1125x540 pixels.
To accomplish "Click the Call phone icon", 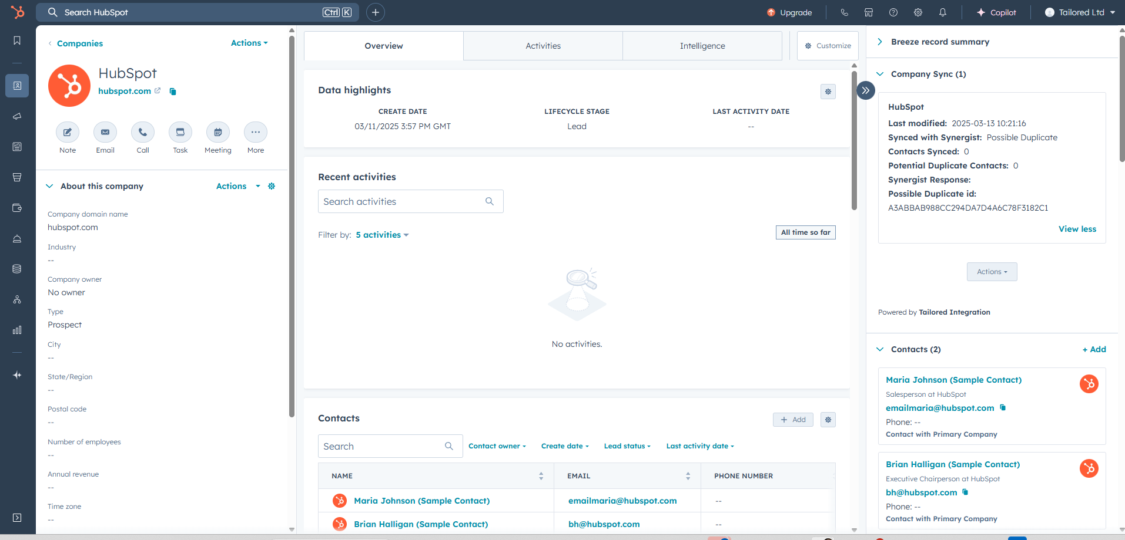I will (x=143, y=133).
